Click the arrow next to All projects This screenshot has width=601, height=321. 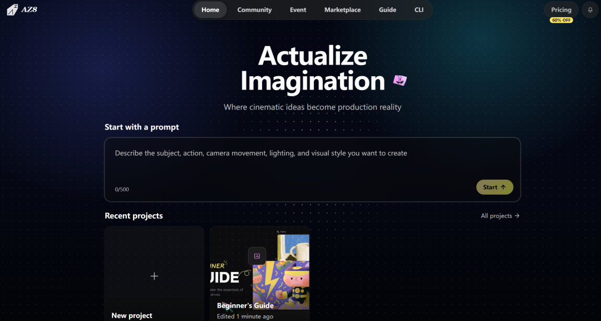(517, 216)
